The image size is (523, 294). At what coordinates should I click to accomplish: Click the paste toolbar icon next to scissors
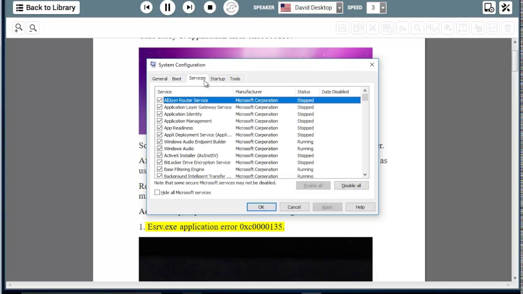[x=387, y=28]
